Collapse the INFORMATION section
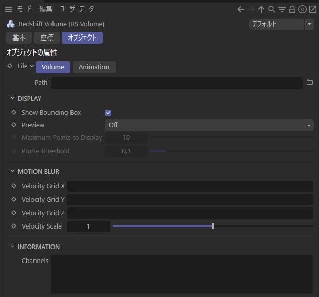This screenshot has height=297, width=319. click(12, 247)
